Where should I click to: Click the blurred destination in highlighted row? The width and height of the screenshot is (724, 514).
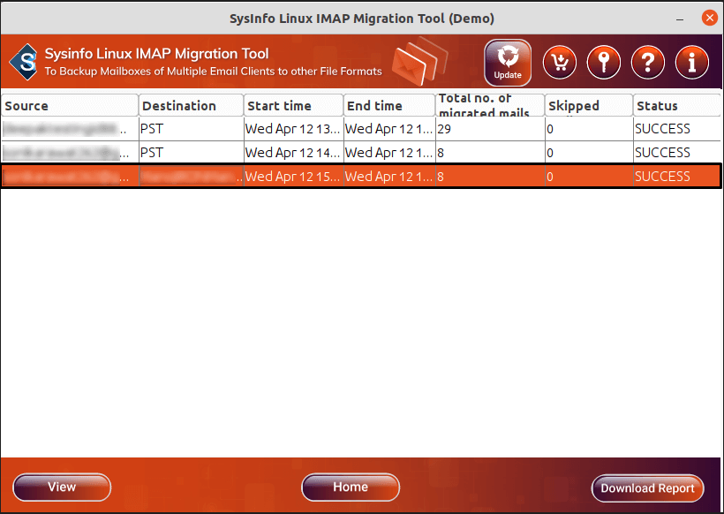pos(192,177)
